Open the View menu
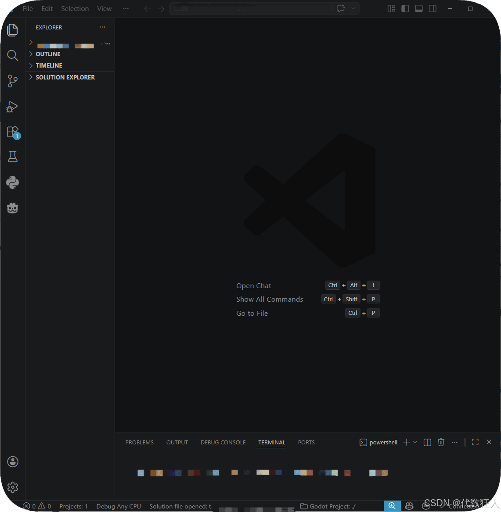Viewport: 501px width, 512px height. tap(104, 9)
